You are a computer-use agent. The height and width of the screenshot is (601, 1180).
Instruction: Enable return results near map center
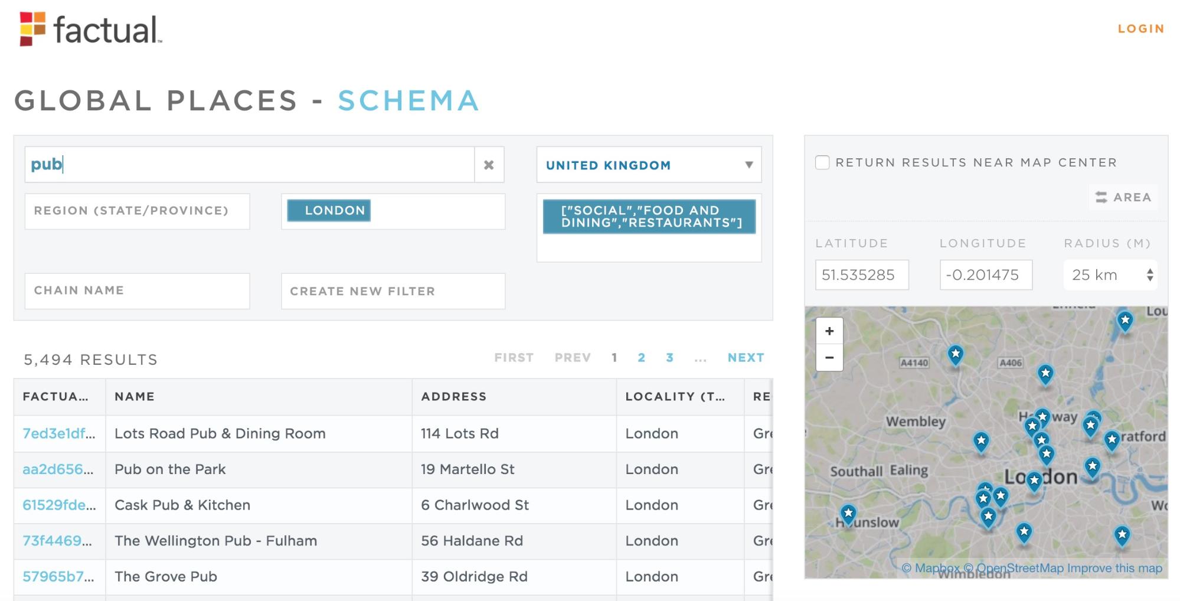point(822,162)
